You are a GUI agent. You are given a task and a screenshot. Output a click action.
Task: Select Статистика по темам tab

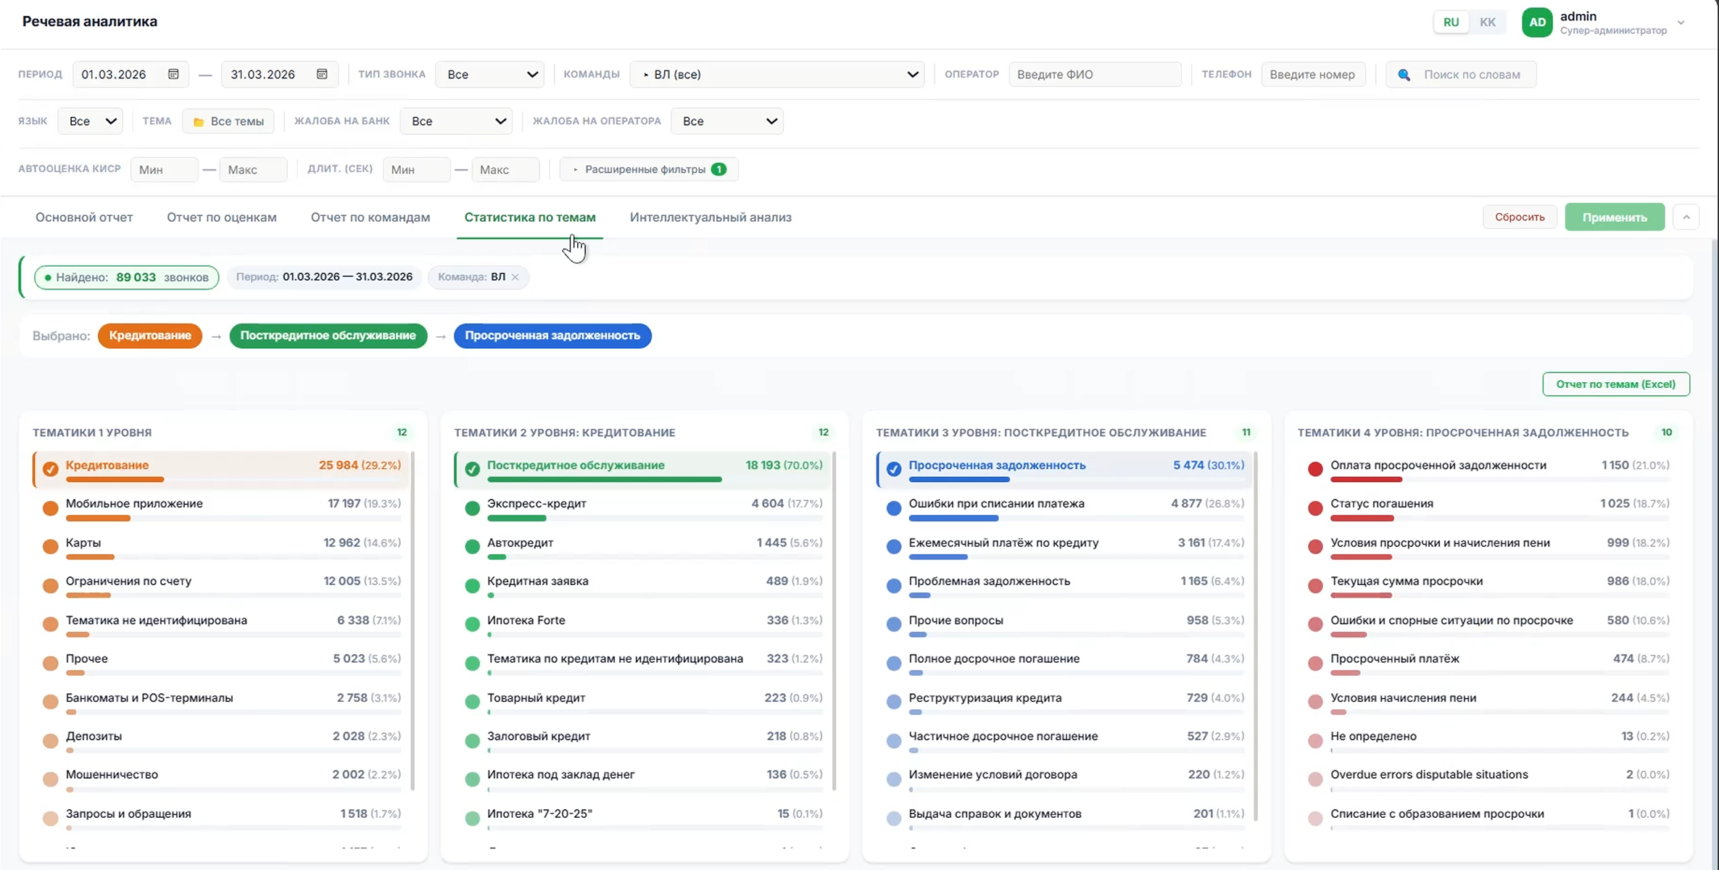click(x=530, y=217)
